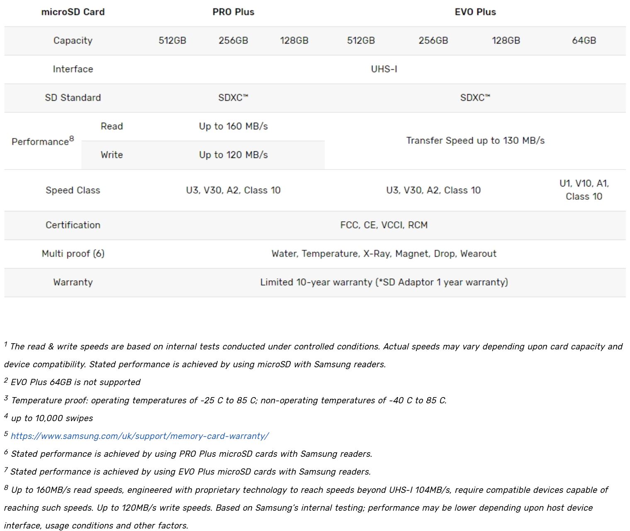Click PRO Plus 512GB capacity cell
The width and height of the screenshot is (630, 531).
coord(173,41)
